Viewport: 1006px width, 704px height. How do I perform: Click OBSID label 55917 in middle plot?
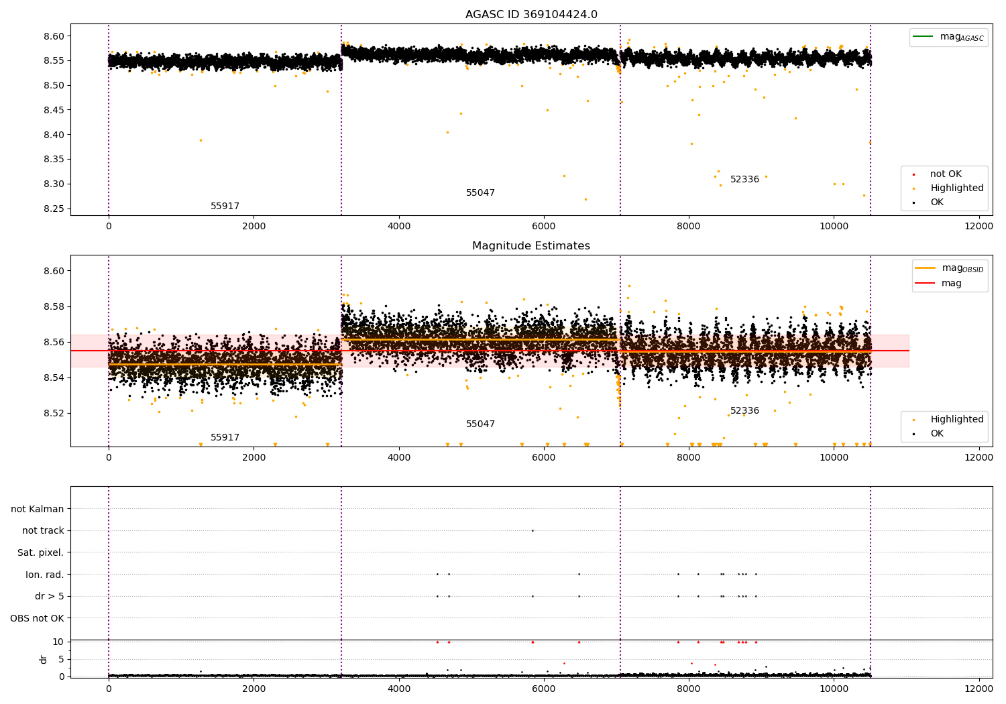[x=225, y=438]
